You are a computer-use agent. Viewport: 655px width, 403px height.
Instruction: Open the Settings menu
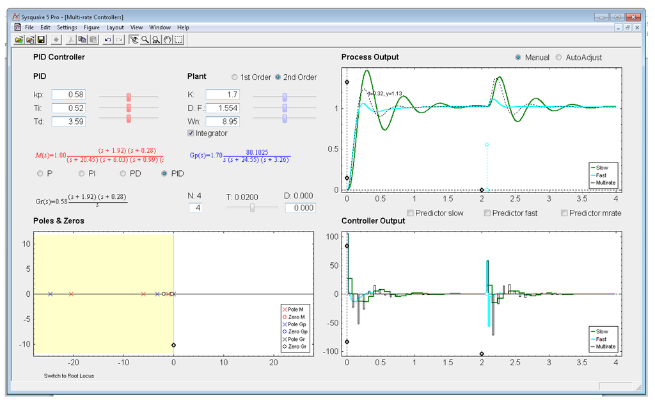[67, 28]
